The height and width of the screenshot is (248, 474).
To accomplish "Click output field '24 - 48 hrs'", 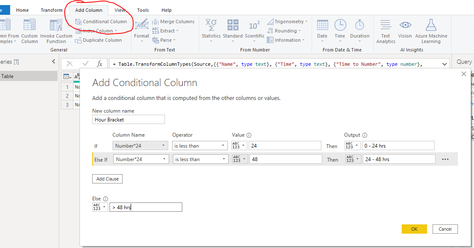I will tap(399, 159).
